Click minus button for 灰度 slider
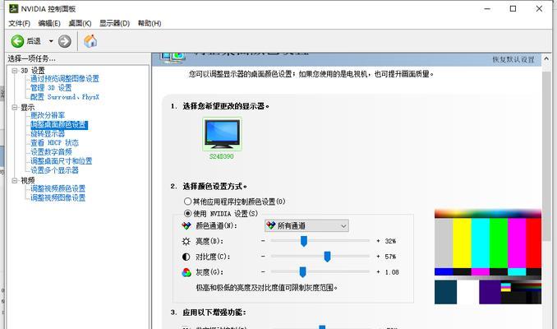557x329 pixels. point(263,271)
